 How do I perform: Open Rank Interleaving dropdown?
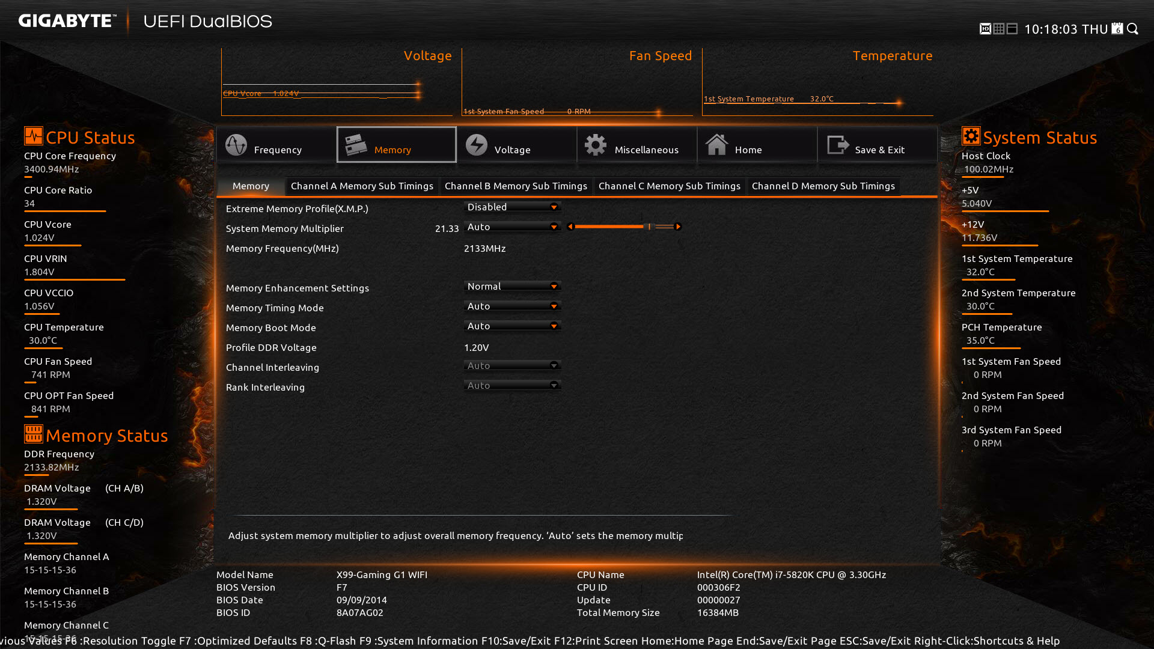coord(513,386)
